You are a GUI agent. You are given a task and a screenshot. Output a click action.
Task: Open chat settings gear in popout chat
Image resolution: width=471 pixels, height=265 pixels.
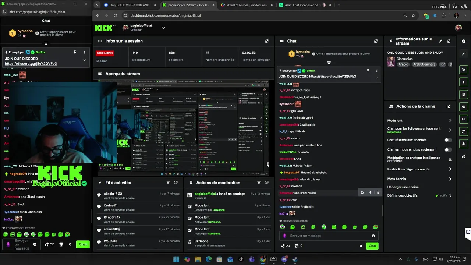coord(70,244)
